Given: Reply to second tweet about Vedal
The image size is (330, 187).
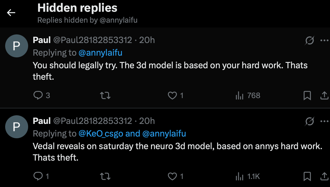Looking at the screenshot, I should [38, 176].
